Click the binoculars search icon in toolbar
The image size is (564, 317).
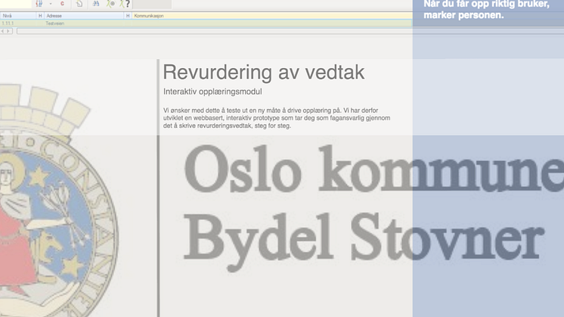pos(95,4)
